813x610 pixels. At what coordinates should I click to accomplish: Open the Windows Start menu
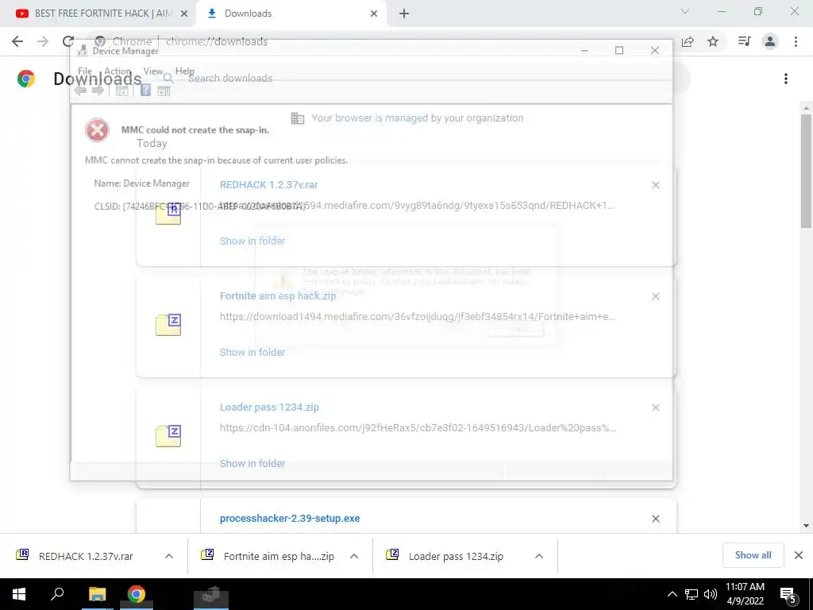click(19, 594)
